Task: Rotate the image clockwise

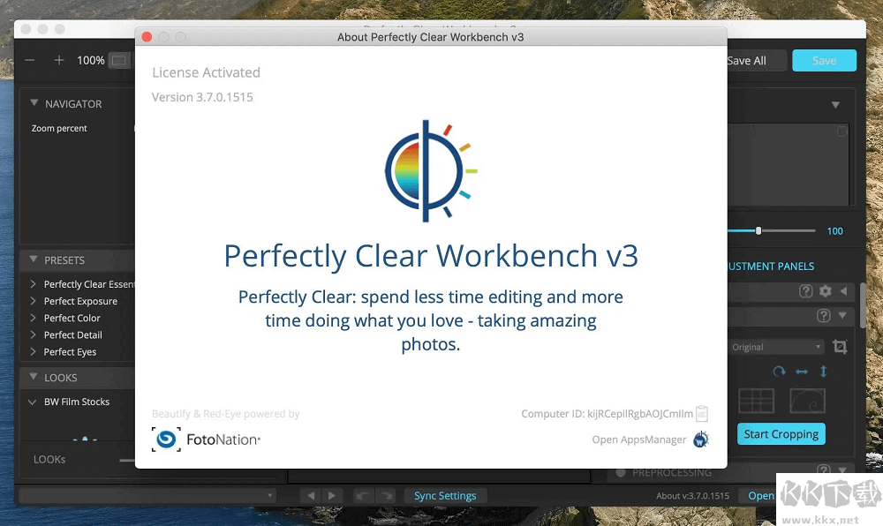Action: click(x=779, y=372)
